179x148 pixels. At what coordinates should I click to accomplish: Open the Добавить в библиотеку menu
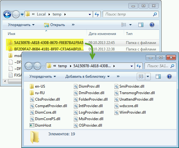(x=87, y=76)
